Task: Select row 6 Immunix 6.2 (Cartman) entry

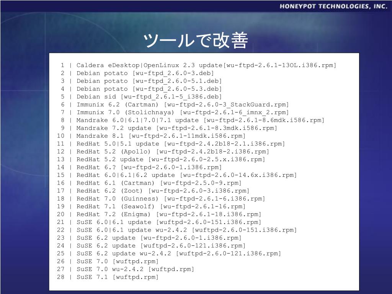Action: click(x=175, y=105)
